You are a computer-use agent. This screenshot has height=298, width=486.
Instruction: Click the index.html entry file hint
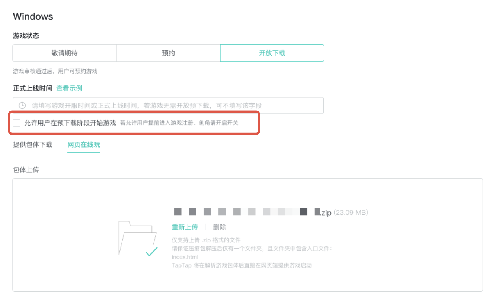coord(185,257)
